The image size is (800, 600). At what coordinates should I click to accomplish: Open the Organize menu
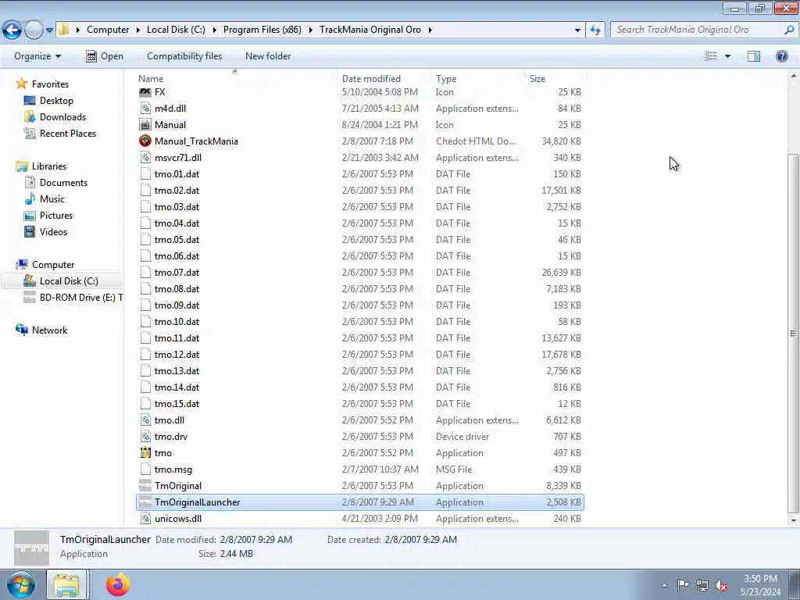pos(37,56)
